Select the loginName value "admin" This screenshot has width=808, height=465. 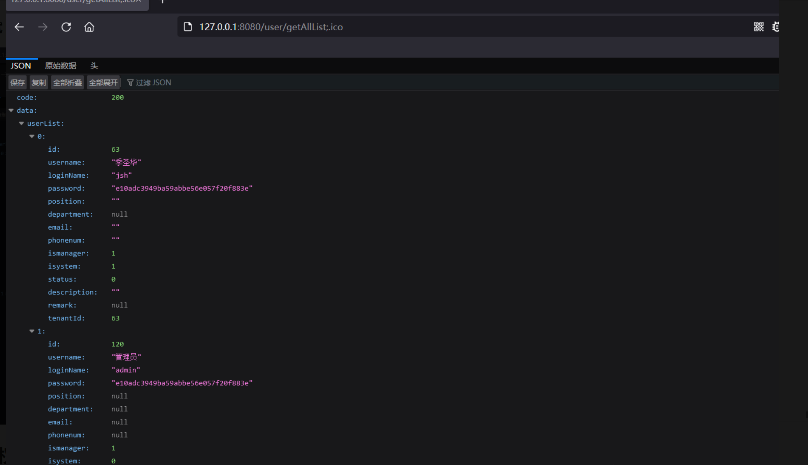point(126,370)
